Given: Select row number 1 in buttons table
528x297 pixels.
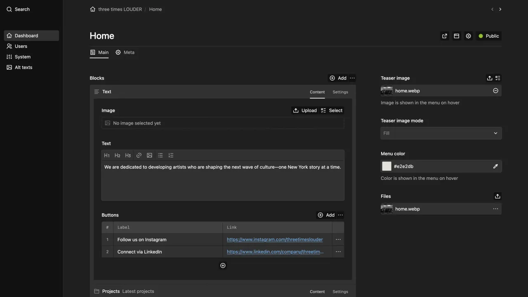Looking at the screenshot, I should 107,240.
